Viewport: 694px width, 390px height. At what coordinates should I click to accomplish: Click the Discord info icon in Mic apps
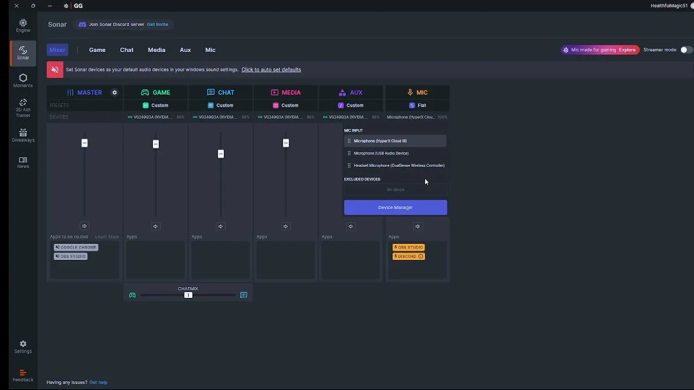point(421,256)
